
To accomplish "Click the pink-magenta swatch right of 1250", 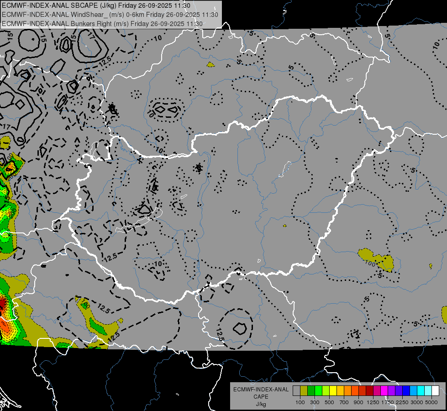I will click(x=377, y=391).
